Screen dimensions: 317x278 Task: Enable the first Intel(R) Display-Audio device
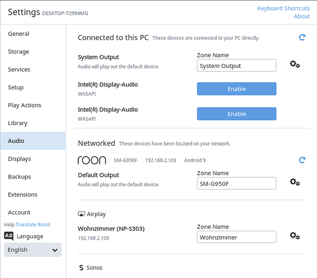coord(236,89)
